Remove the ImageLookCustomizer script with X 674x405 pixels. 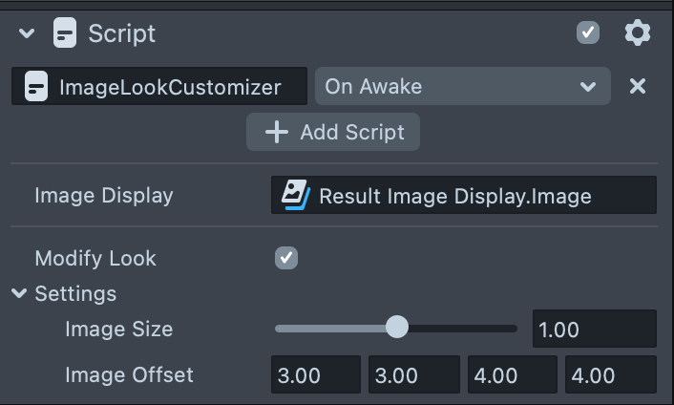point(638,87)
